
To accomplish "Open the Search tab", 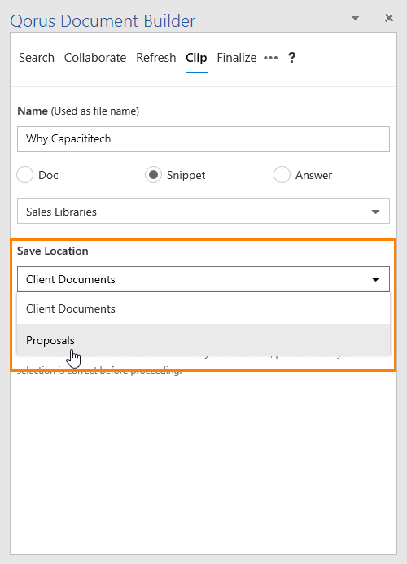I will click(x=37, y=58).
